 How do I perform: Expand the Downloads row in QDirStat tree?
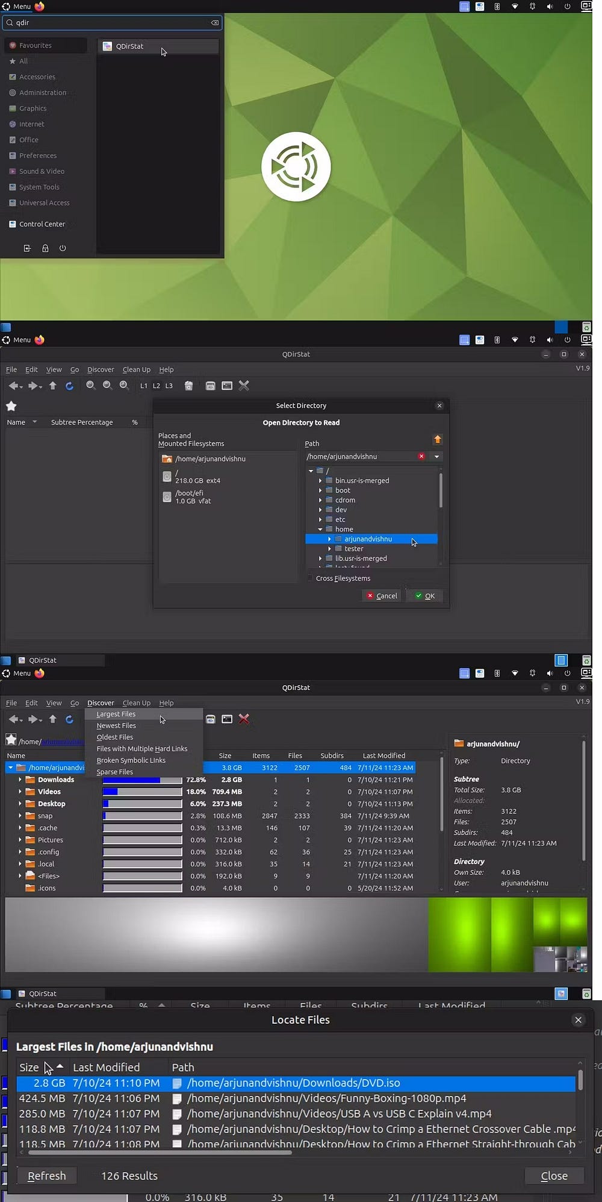tap(20, 780)
